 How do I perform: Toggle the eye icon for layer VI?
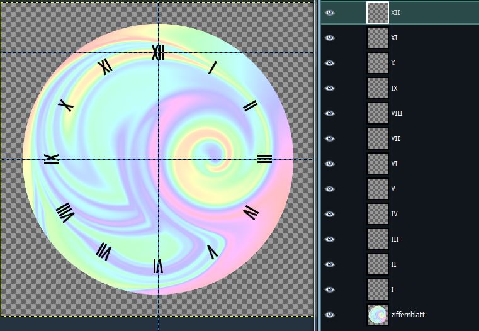(x=329, y=164)
